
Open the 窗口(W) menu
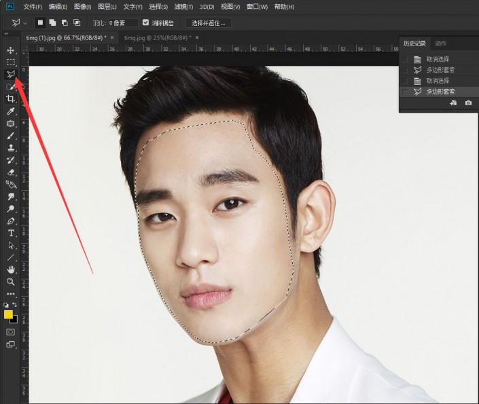pos(258,7)
